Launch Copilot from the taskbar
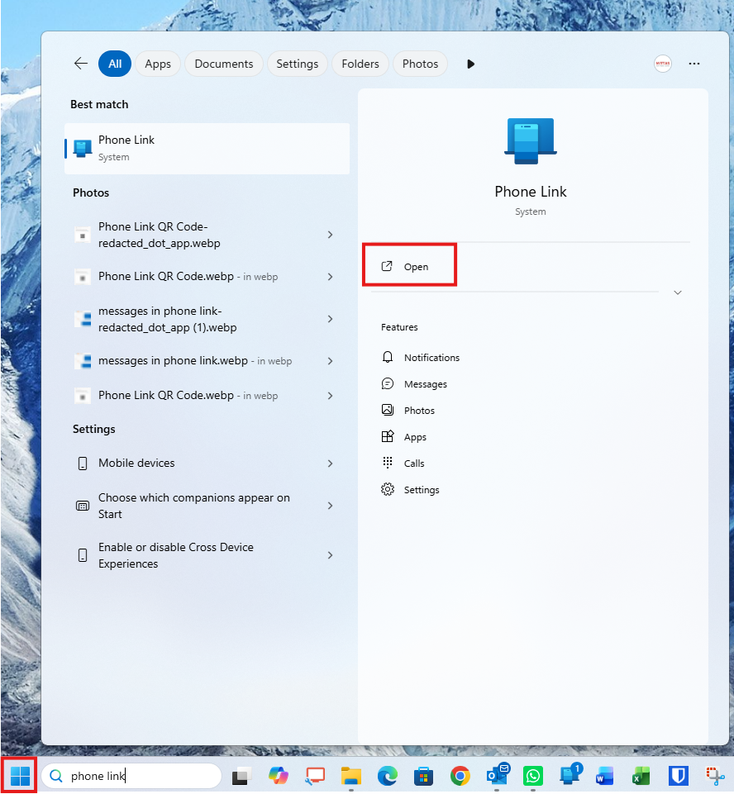 coord(278,776)
